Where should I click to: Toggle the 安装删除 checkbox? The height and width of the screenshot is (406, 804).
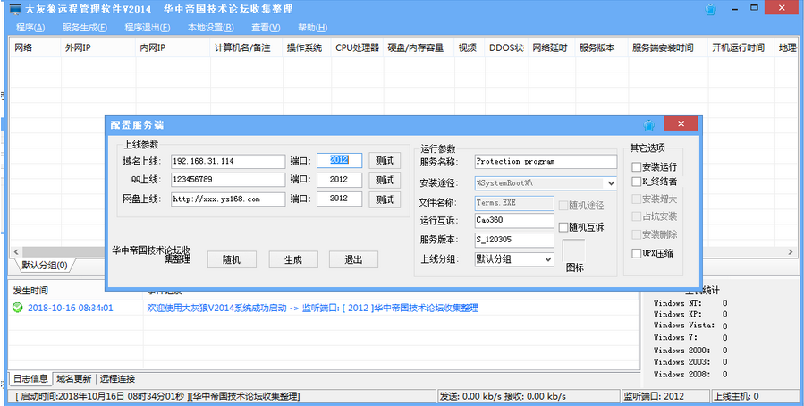coord(637,234)
